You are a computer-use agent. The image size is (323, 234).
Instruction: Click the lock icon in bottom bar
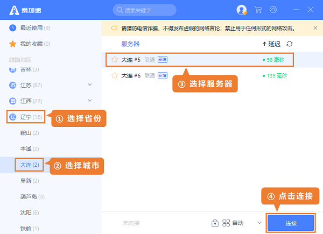(215, 223)
